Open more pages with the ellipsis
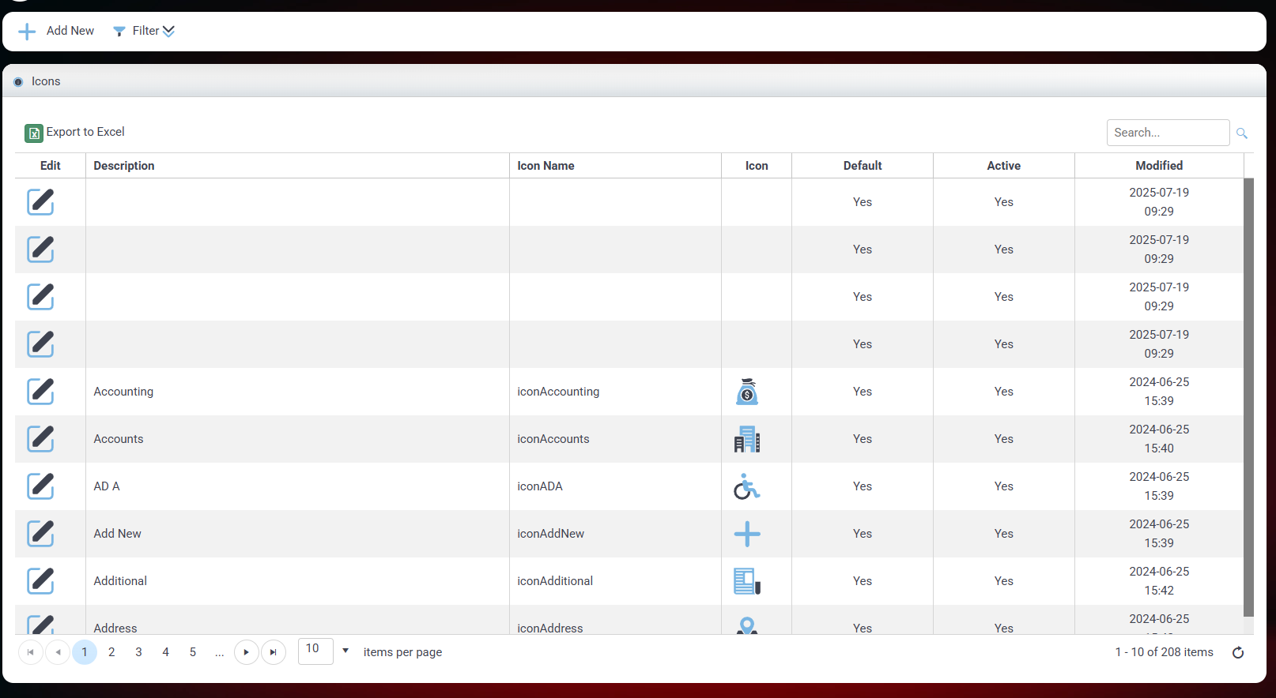Viewport: 1276px width, 698px height. tap(220, 652)
